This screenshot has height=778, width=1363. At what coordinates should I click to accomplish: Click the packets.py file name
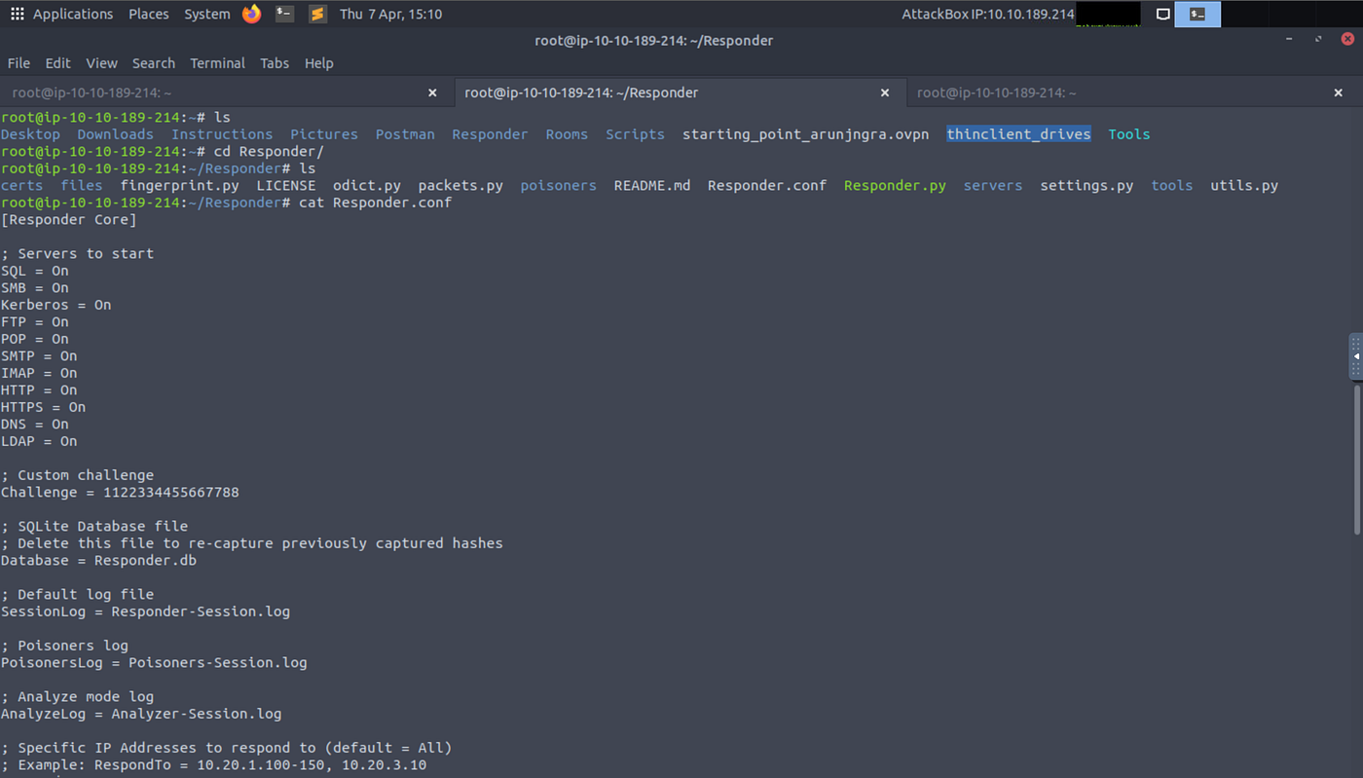(460, 185)
